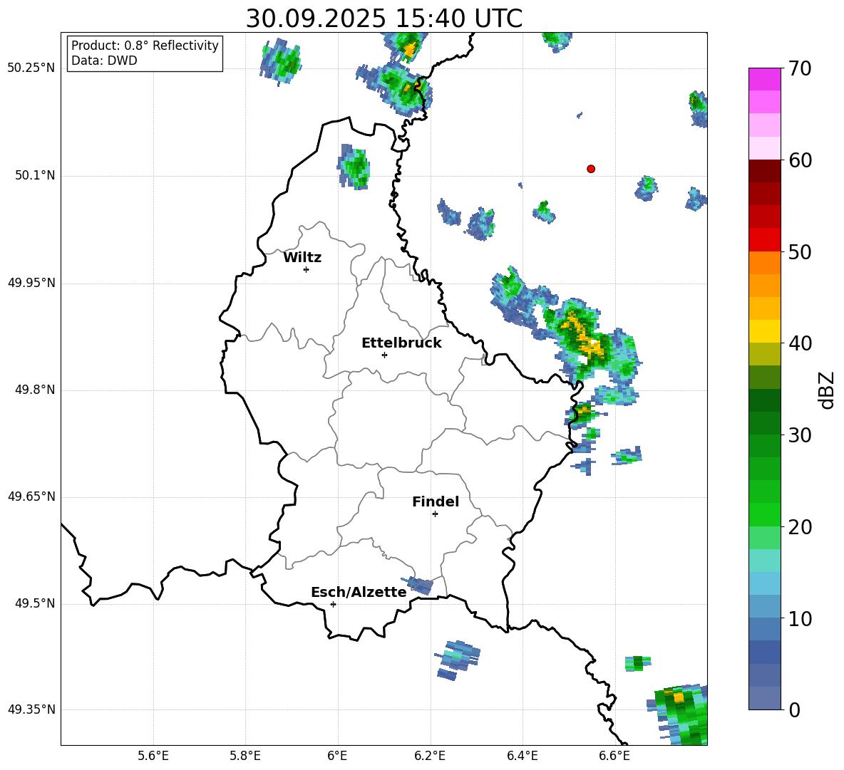Click the orange colorbar swatch just below 50

764,263
